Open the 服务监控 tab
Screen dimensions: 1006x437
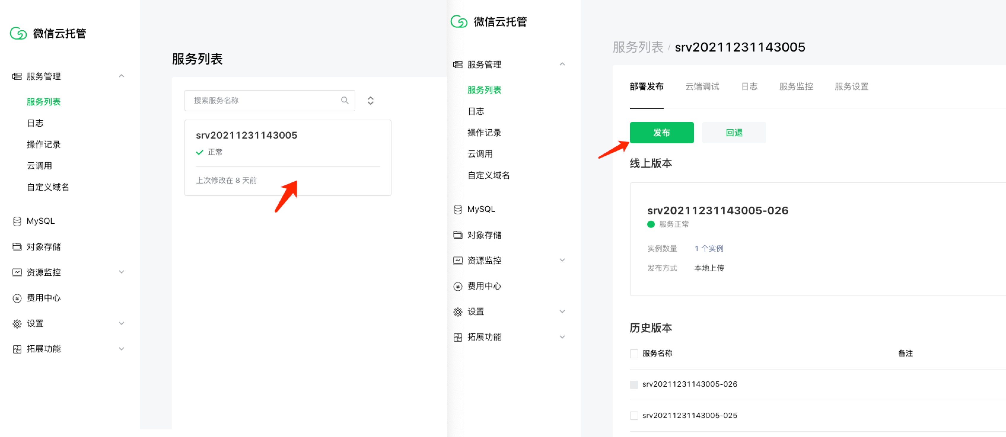coord(796,86)
